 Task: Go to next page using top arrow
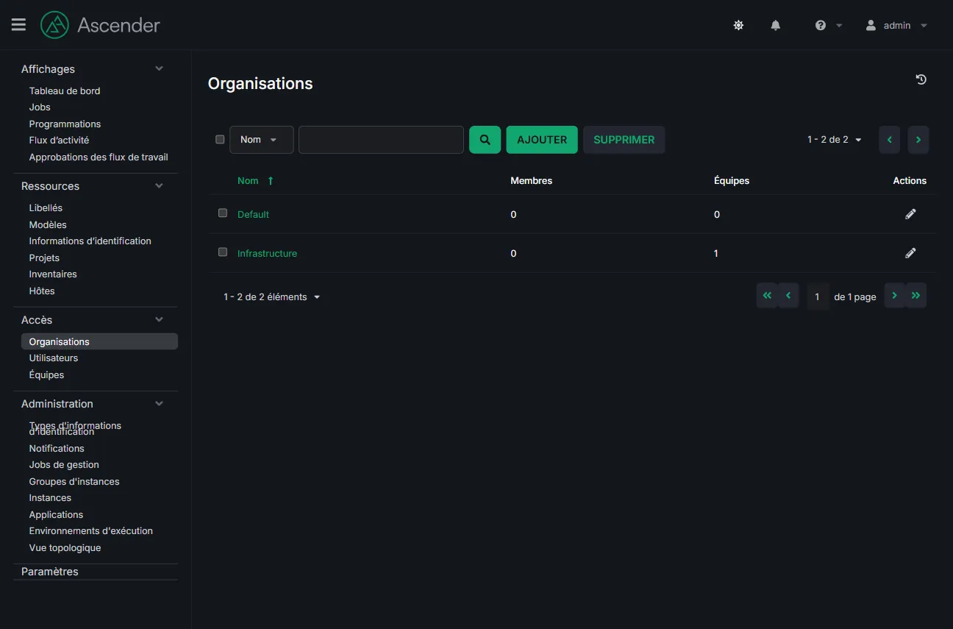(x=918, y=140)
